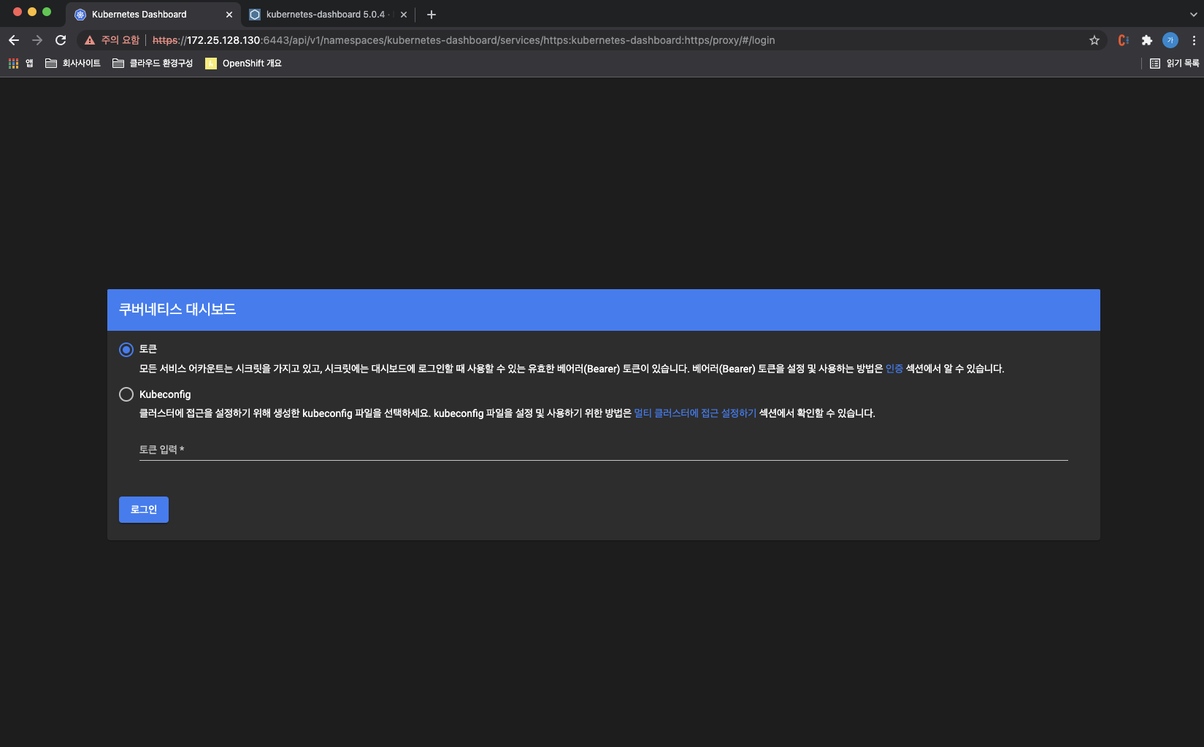Go back to previous page

coord(14,40)
